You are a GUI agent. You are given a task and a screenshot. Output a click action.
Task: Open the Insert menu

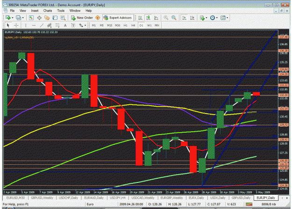35,11
